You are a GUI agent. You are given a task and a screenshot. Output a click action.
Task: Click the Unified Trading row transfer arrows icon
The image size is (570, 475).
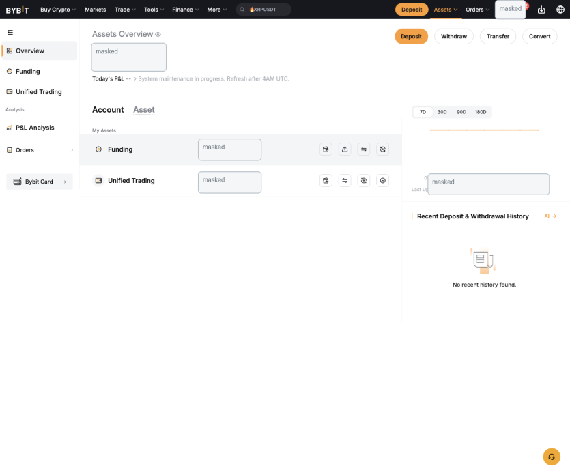coord(345,181)
